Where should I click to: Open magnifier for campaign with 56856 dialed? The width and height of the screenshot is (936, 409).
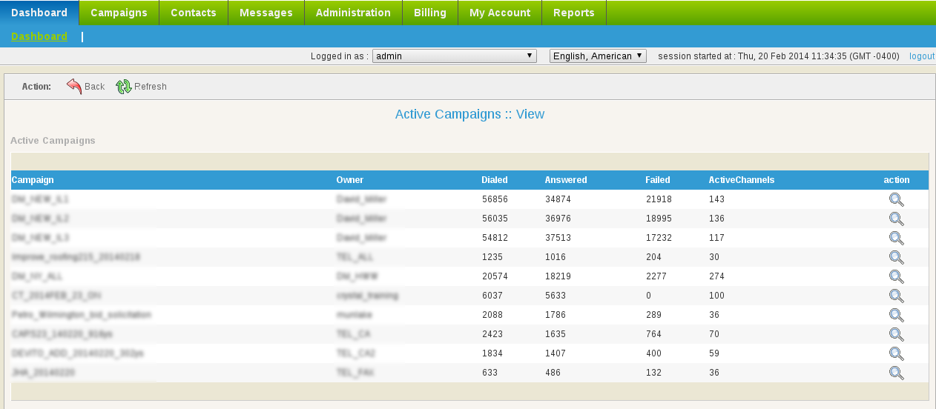pos(896,199)
